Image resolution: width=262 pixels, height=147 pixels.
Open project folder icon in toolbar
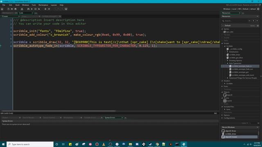pos(12,9)
